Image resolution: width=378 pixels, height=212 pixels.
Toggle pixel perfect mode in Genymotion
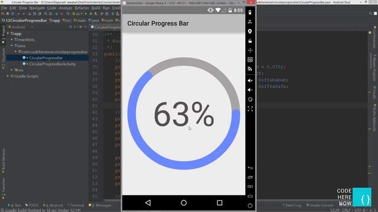coord(250,108)
